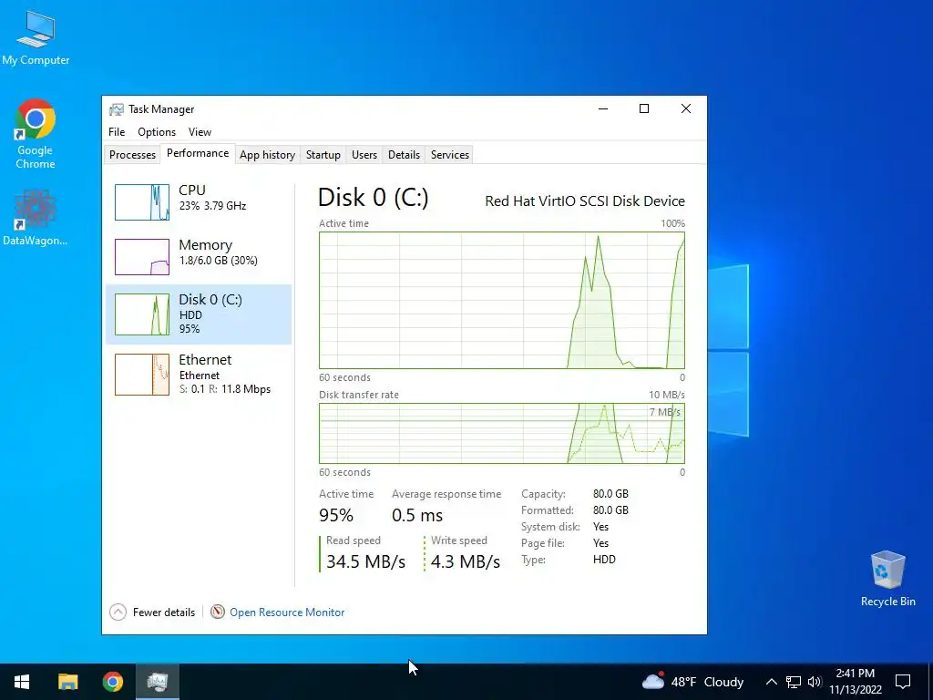Screen dimensions: 933x700
Task: Open the taskbar clock and date
Action: coord(855,682)
